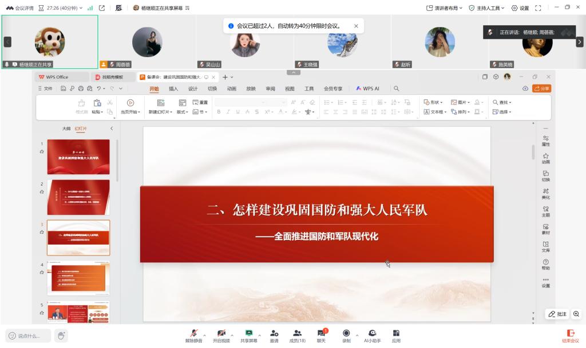The image size is (586, 348).
Task: Select slide 4 thumbnail in the panel
Action: tap(78, 278)
